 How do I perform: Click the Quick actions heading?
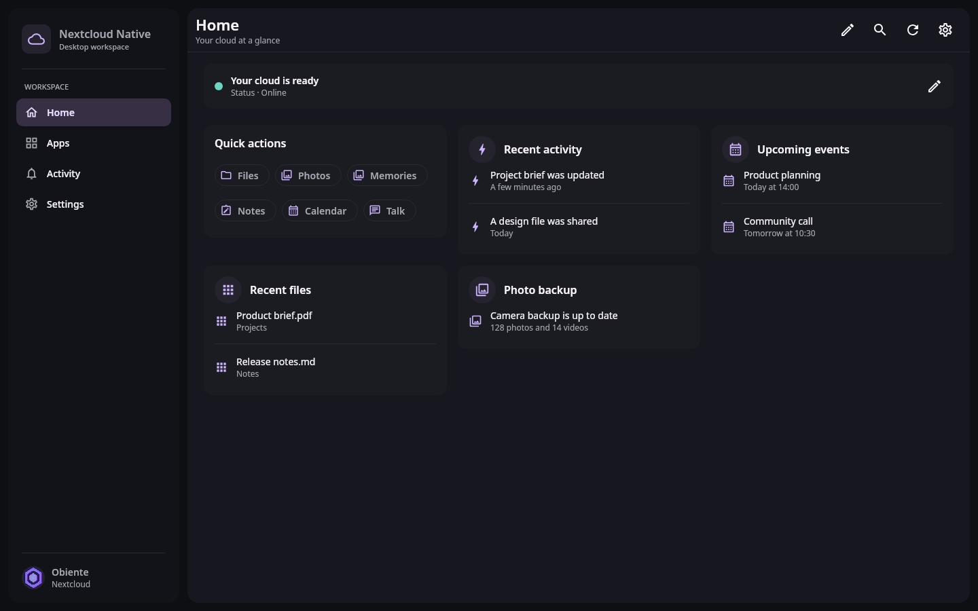pyautogui.click(x=250, y=143)
